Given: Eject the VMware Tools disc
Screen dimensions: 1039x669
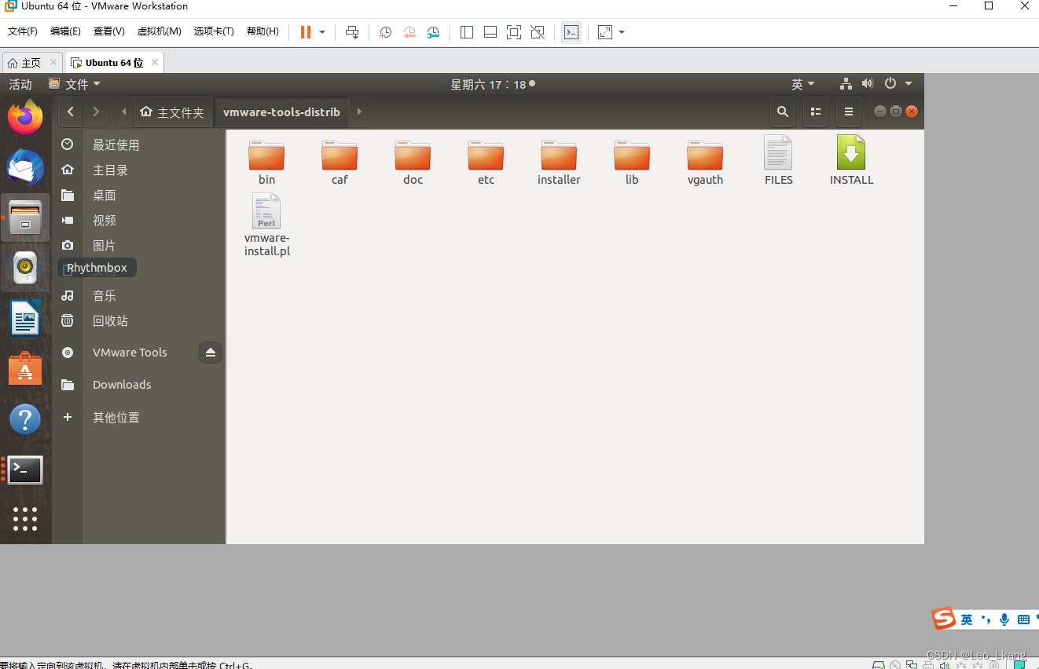Looking at the screenshot, I should click(x=211, y=353).
